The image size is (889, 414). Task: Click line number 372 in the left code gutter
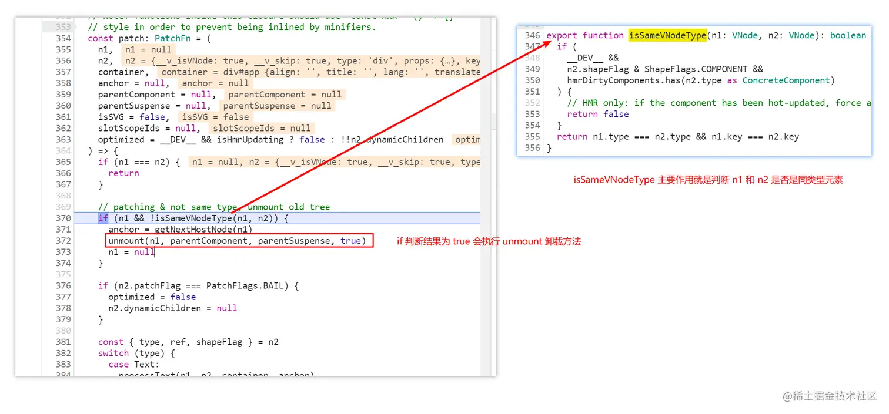pos(63,241)
